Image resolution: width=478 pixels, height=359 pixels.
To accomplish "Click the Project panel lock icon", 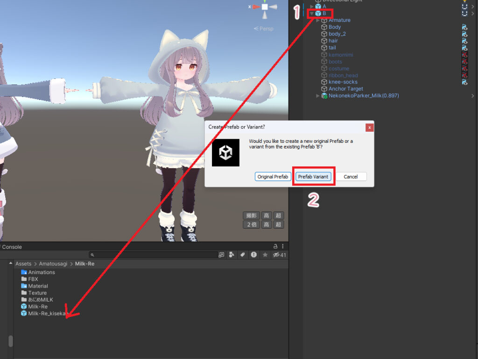I will pyautogui.click(x=275, y=246).
